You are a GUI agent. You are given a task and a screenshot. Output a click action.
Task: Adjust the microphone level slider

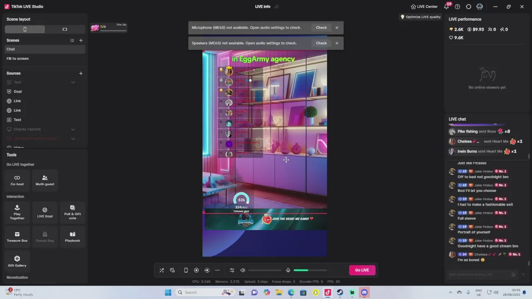(310, 270)
